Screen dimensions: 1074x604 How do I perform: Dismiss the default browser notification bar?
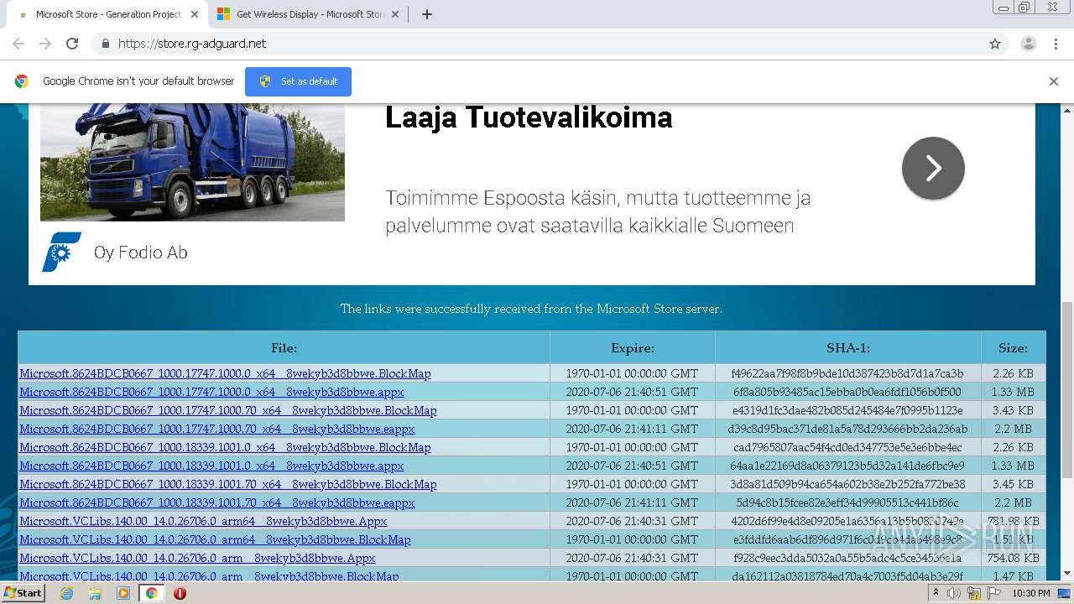point(1054,81)
